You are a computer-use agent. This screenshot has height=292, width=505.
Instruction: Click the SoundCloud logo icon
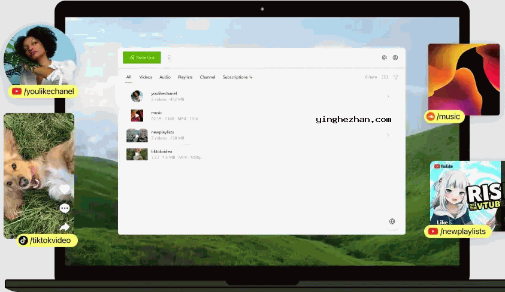pyautogui.click(x=431, y=117)
